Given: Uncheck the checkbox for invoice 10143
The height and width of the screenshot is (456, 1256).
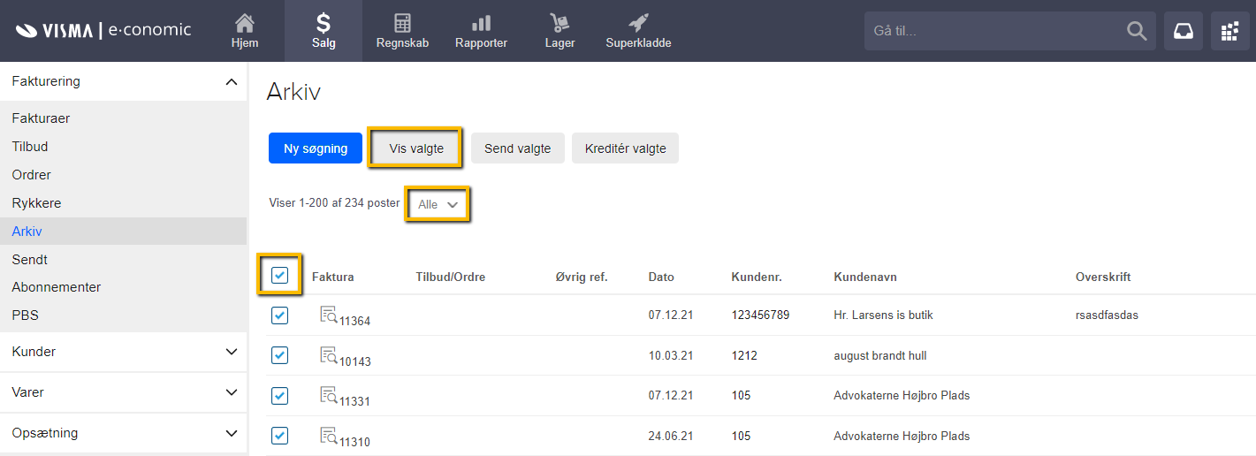Looking at the screenshot, I should point(279,355).
